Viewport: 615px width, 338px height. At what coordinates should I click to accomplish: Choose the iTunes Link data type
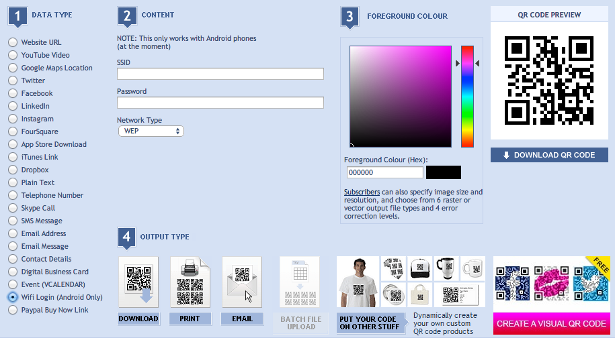[x=13, y=157]
